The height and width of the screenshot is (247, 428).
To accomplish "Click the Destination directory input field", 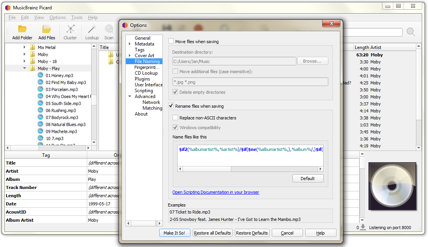I will click(234, 61).
